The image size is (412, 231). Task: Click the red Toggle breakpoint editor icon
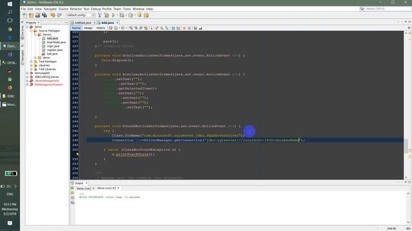[184, 28]
